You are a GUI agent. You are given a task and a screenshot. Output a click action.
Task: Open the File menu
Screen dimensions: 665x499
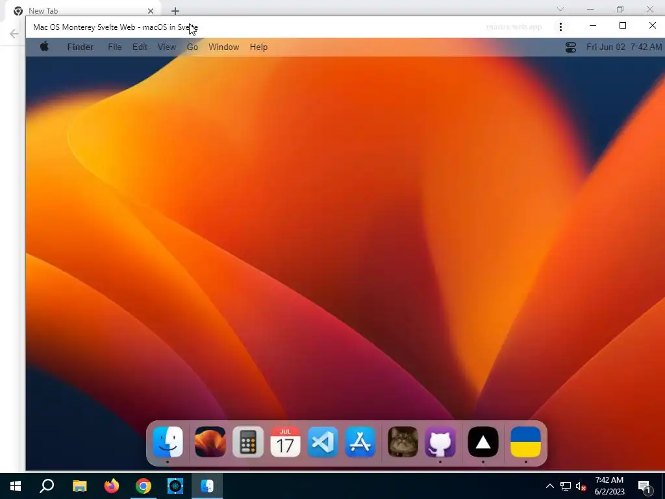(x=114, y=47)
